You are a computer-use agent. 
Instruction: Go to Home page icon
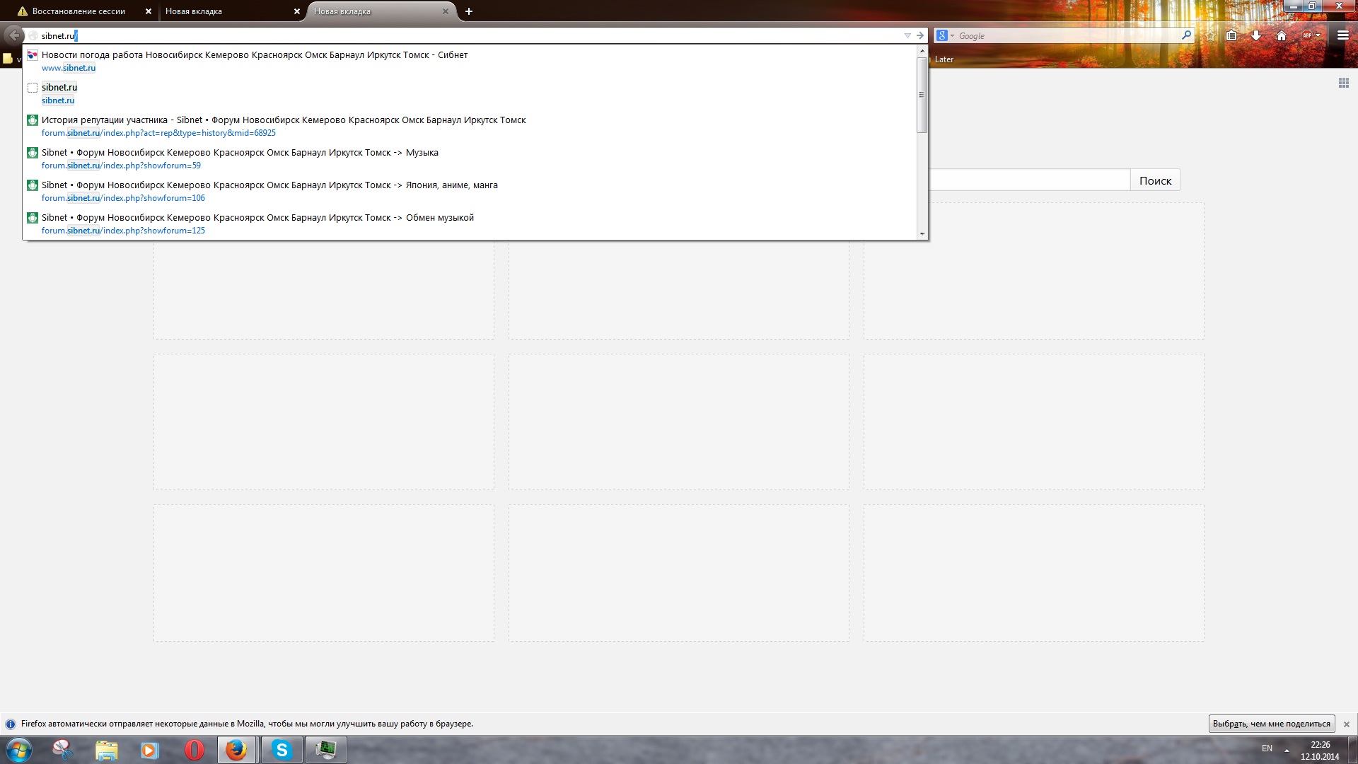pyautogui.click(x=1281, y=35)
